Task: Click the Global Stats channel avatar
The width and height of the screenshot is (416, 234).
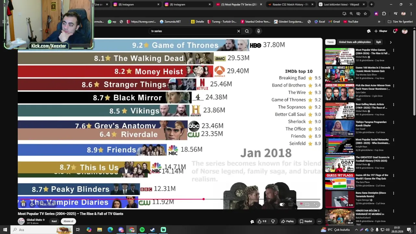Action: coord(21,221)
